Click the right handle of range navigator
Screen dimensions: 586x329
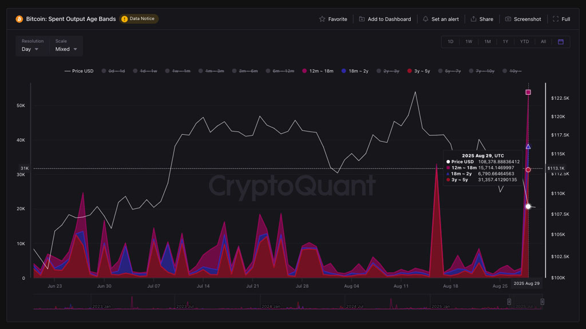[543, 302]
